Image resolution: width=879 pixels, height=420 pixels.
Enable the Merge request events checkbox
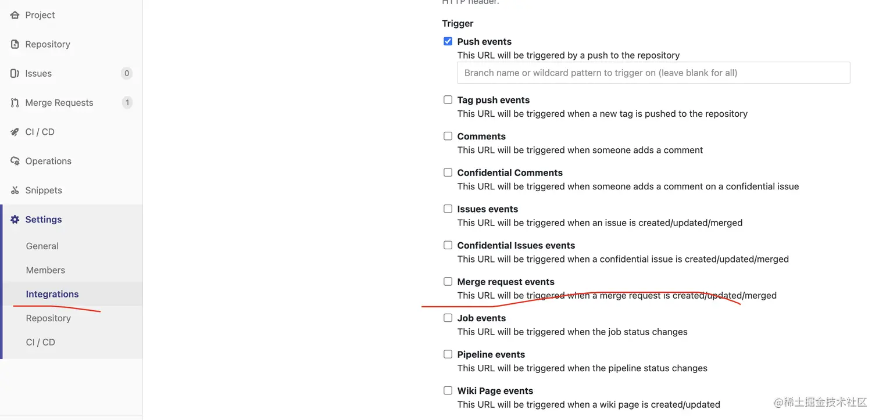click(x=448, y=282)
